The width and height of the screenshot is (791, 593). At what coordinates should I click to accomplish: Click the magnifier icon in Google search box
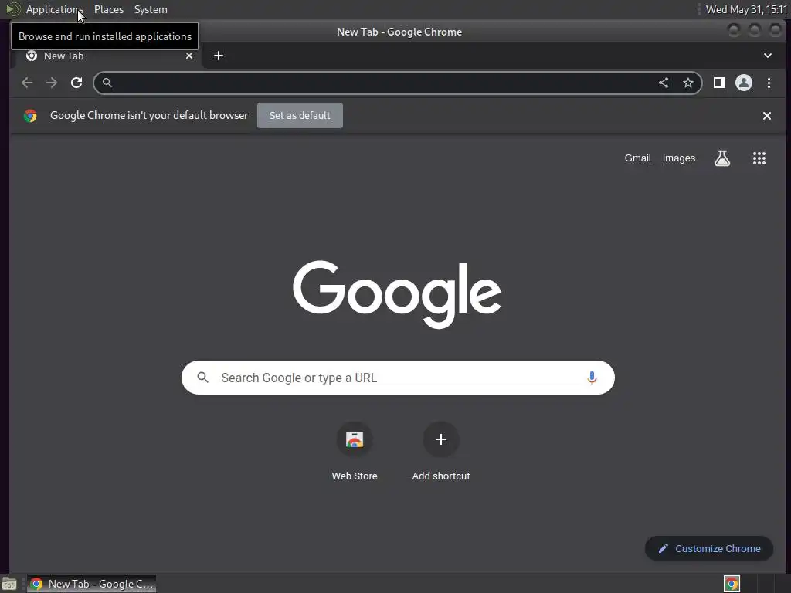tap(203, 377)
